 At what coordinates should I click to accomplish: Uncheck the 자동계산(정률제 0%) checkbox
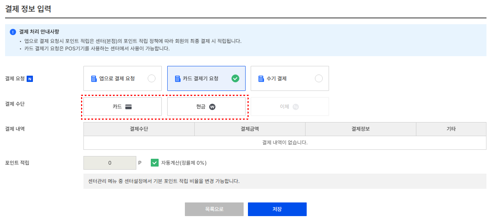pyautogui.click(x=155, y=163)
